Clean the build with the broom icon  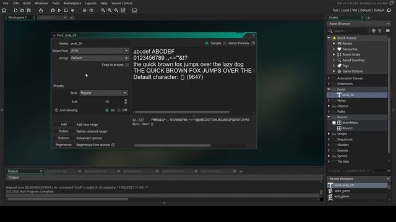[72, 10]
